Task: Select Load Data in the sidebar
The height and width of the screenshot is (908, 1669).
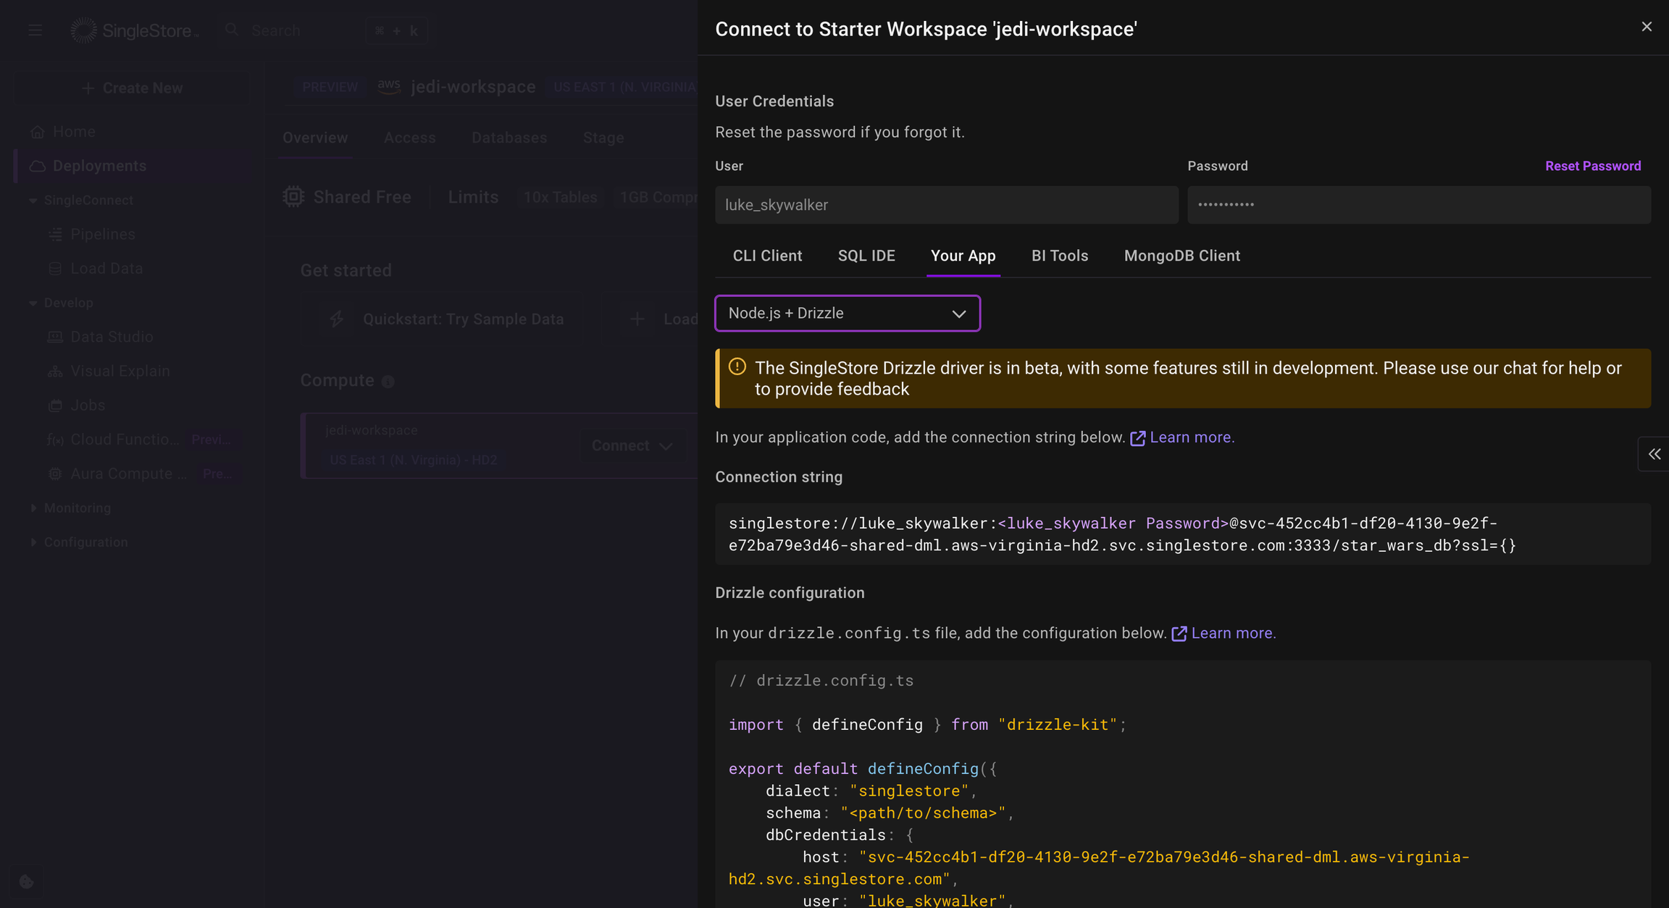Action: (106, 268)
